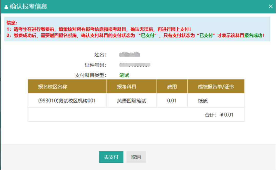Select the 报名校区名称 column header
Image resolution: width=276 pixels, height=170 pixels.
coord(53,86)
